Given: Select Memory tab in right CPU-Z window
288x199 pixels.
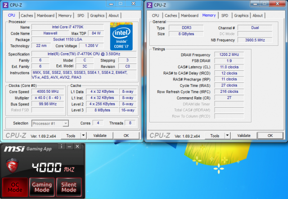Looking at the screenshot, I should tap(209, 15).
